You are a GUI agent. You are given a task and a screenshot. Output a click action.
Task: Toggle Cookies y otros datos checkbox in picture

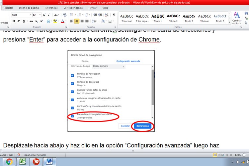(x=72, y=92)
